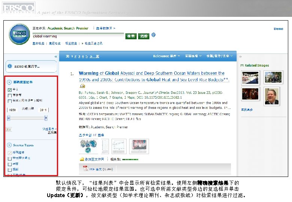The height and width of the screenshot is (202, 292).
Task: Open the show all 10 images link
Action: click(91, 135)
